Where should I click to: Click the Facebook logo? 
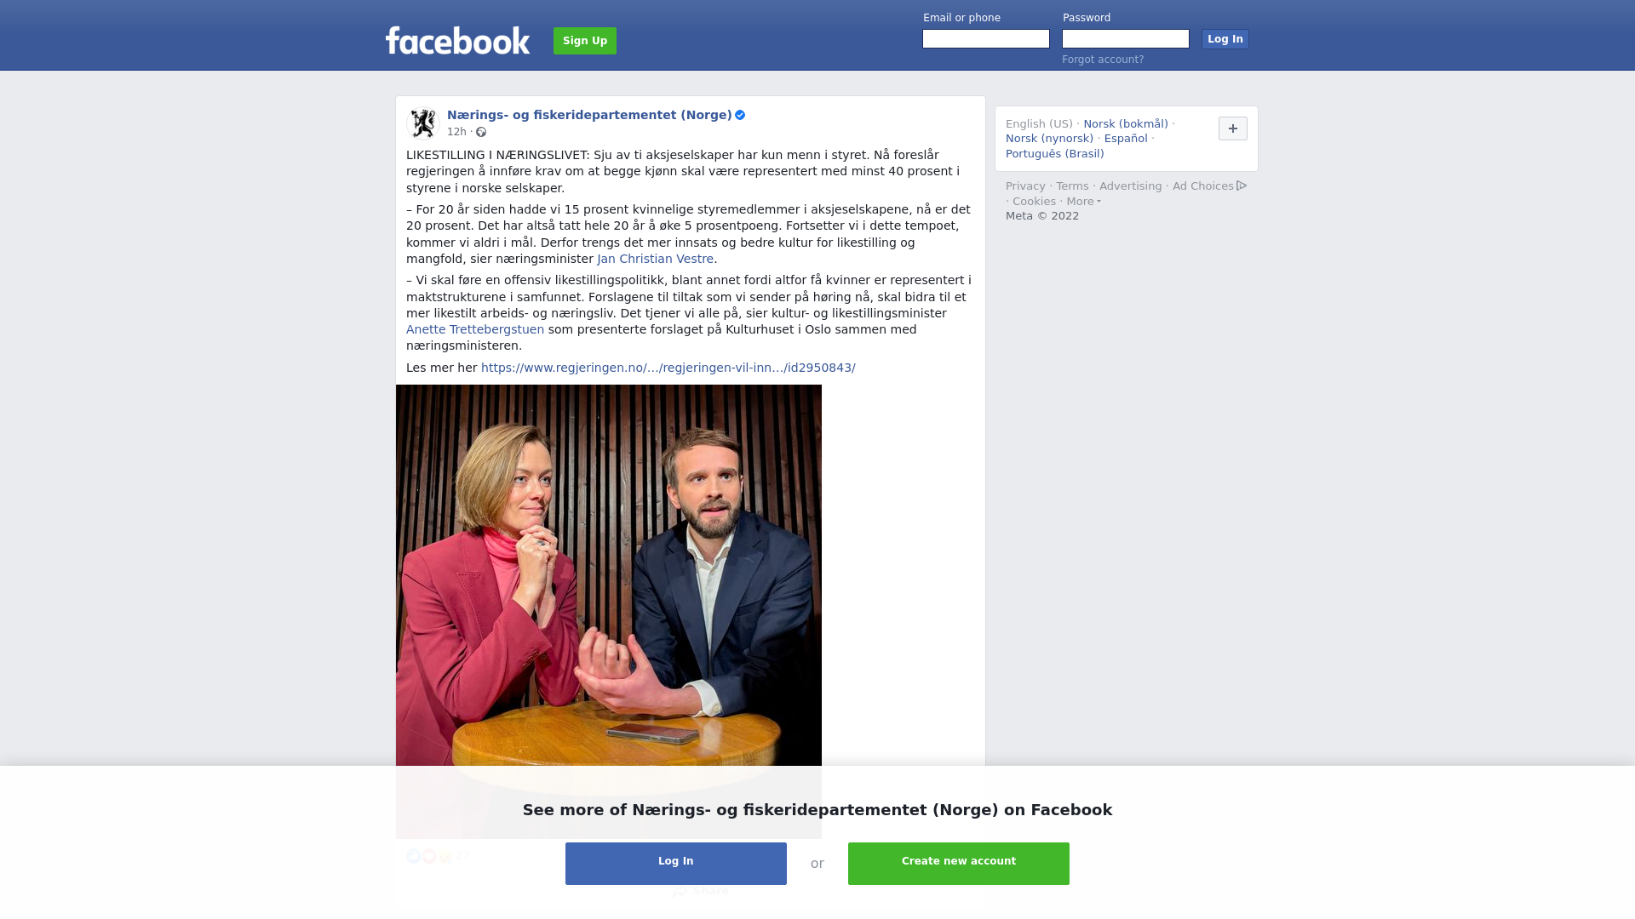[457, 40]
